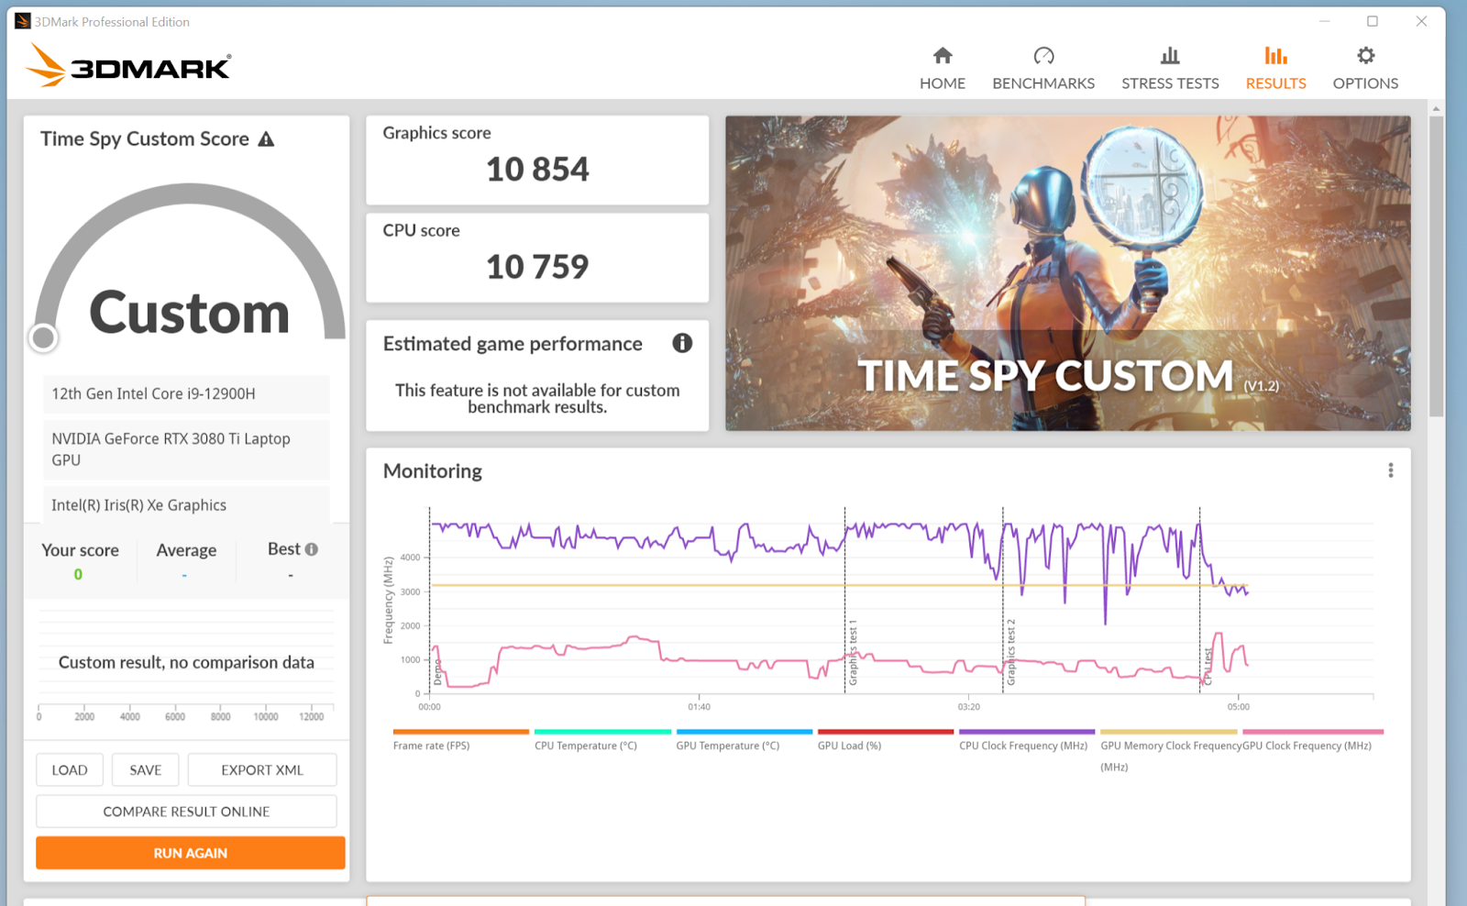
Task: Select the Results chart icon
Action: tap(1275, 56)
